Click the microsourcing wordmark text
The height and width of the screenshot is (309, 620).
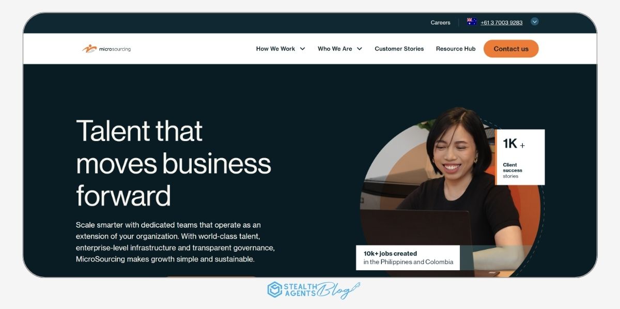(x=115, y=49)
